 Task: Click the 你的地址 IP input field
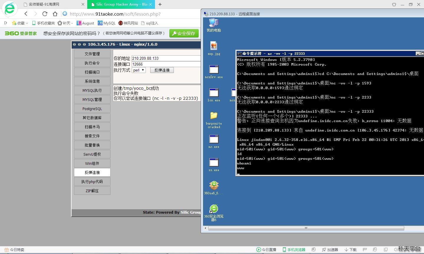(x=166, y=58)
